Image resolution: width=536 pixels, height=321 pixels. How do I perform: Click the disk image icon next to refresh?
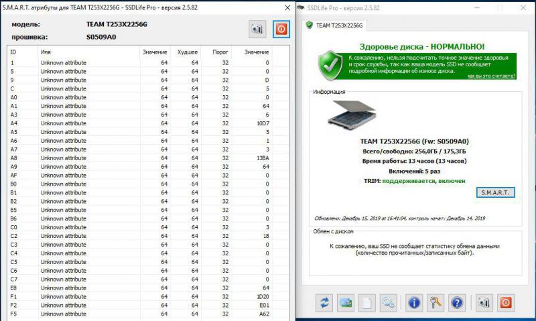346,303
